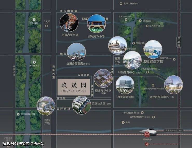Select the 环汇商业广场 marker icon
This screenshot has height=148, width=192.
(142, 112)
